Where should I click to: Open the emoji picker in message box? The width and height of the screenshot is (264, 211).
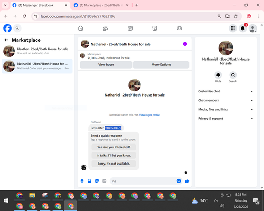pos(178,181)
